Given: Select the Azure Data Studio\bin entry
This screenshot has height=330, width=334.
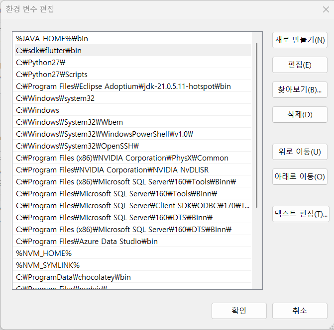Looking at the screenshot, I should point(132,241).
